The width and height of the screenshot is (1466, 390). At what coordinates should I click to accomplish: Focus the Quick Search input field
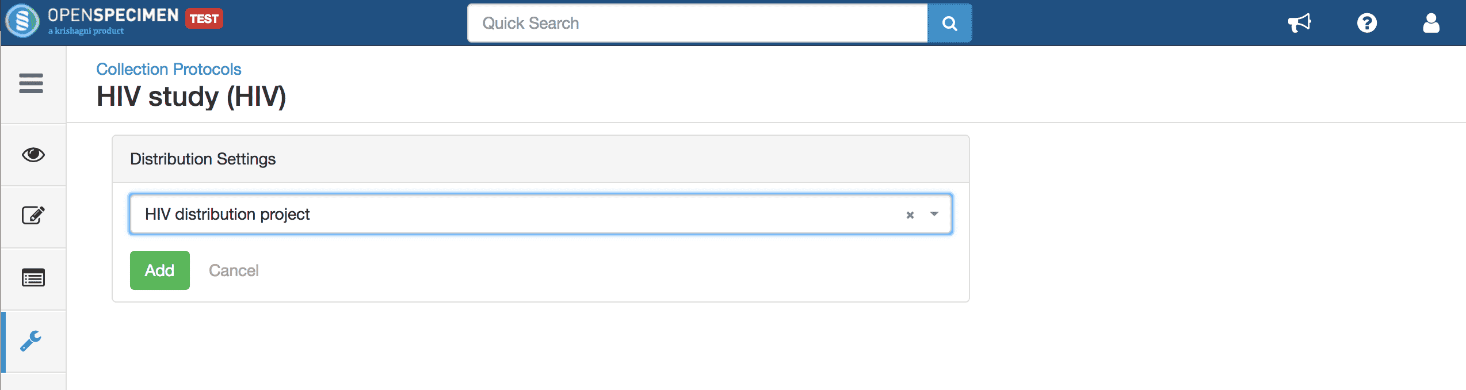697,23
